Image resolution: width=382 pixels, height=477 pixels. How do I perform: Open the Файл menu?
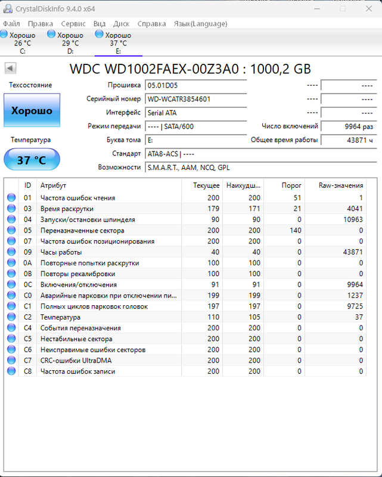coord(11,24)
